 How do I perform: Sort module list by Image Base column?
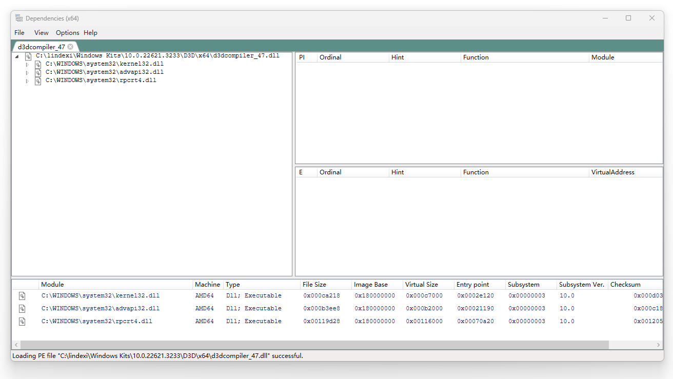coord(377,285)
